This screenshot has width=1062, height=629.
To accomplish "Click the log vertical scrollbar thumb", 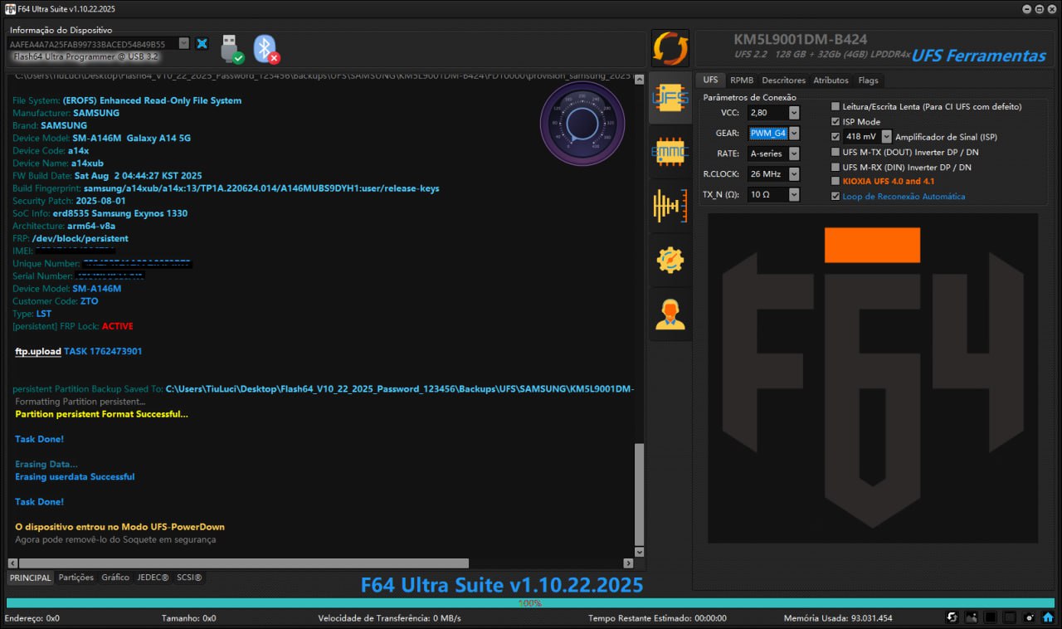I will 638,493.
